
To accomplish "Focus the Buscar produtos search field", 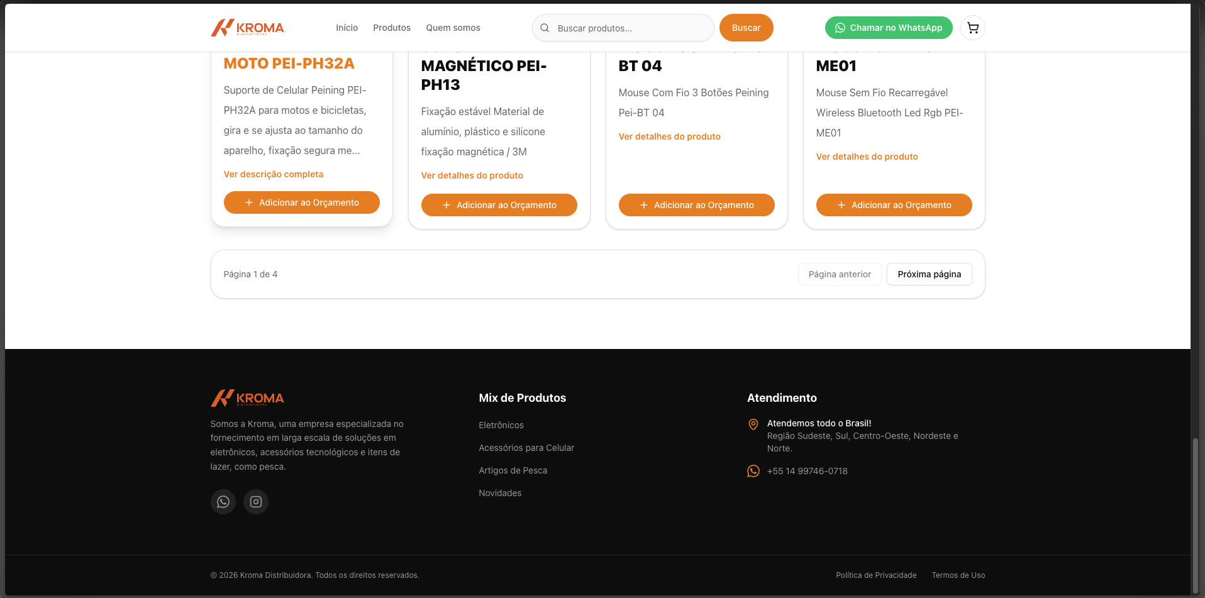I will coord(623,28).
